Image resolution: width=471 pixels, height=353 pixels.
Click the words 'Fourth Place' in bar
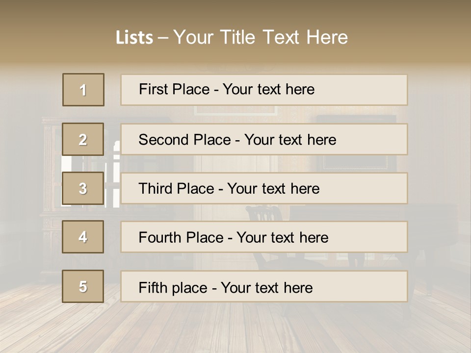click(181, 237)
